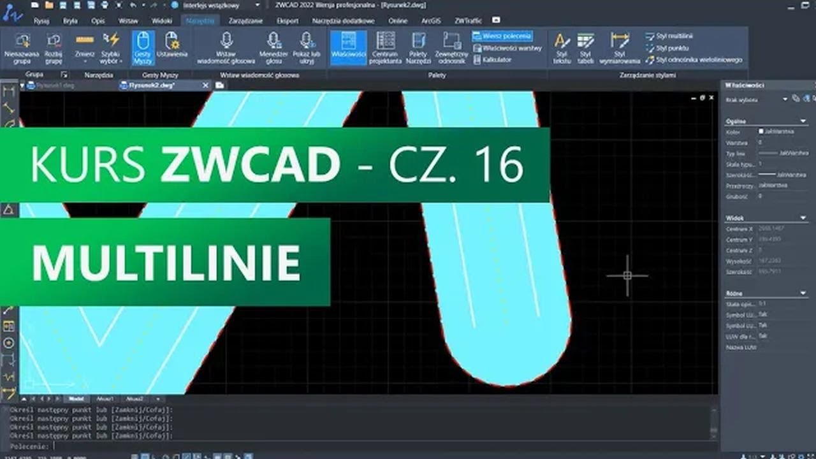Open the Online ribbon tab
This screenshot has width=816, height=459.
click(398, 20)
